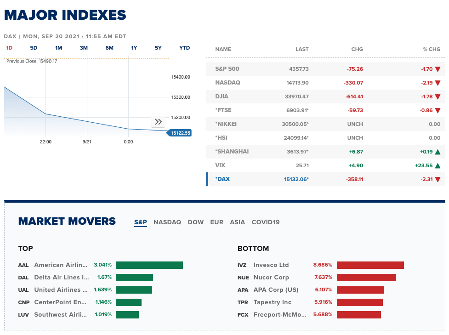Click the NAME column header

pos(223,49)
